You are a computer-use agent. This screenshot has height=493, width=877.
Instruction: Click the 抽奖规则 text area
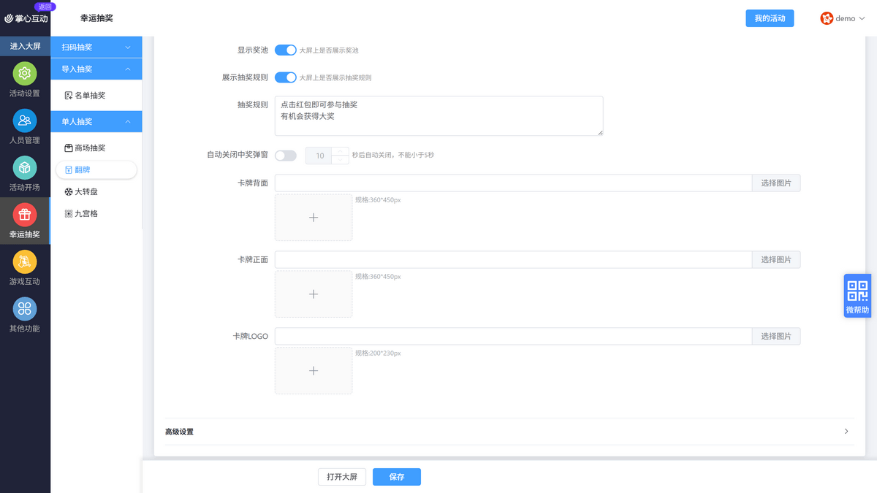(x=439, y=116)
